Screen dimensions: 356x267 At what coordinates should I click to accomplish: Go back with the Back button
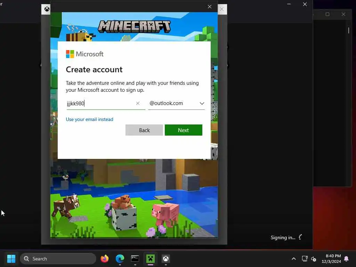[144, 130]
